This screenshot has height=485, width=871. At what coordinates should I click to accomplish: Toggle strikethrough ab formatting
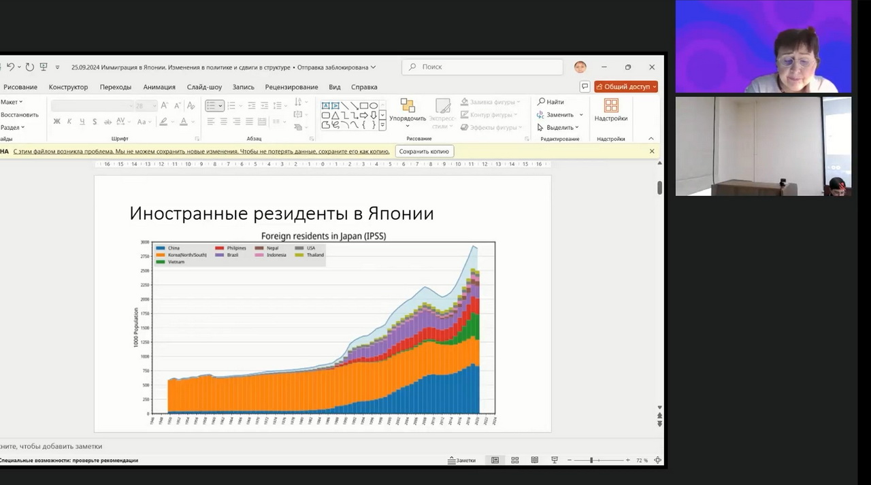tap(108, 122)
